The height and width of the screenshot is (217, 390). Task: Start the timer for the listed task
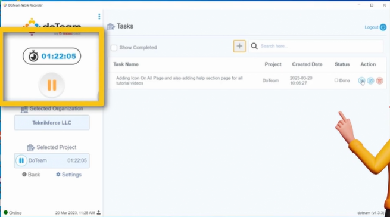(x=361, y=80)
